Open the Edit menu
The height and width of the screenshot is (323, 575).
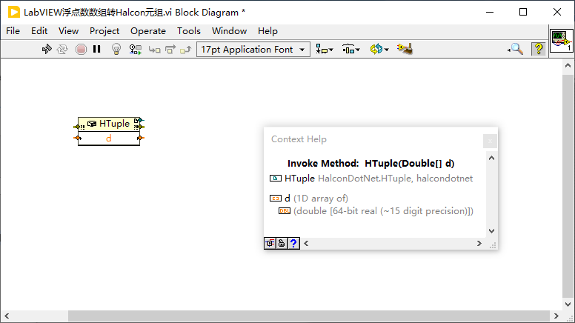(39, 31)
